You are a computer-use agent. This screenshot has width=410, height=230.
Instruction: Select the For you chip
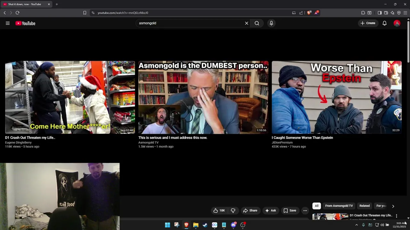point(381,206)
